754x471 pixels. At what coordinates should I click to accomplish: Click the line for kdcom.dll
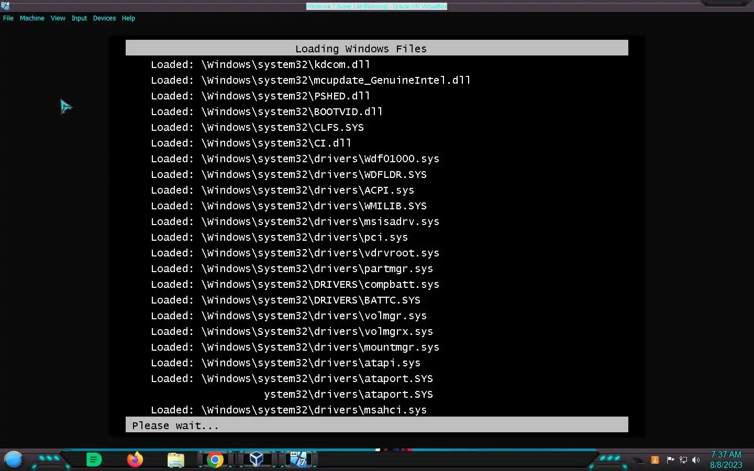pos(260,64)
